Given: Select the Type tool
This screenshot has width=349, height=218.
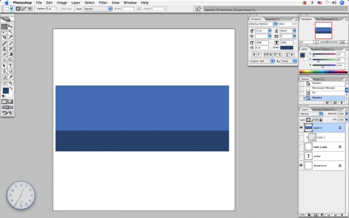Looking at the screenshot, I should click(x=10, y=66).
